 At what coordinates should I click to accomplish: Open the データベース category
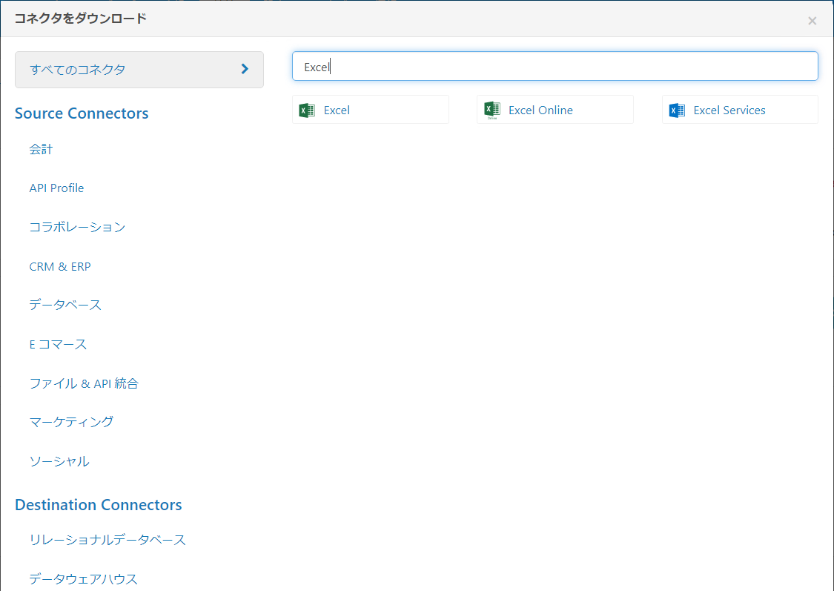pyautogui.click(x=65, y=305)
